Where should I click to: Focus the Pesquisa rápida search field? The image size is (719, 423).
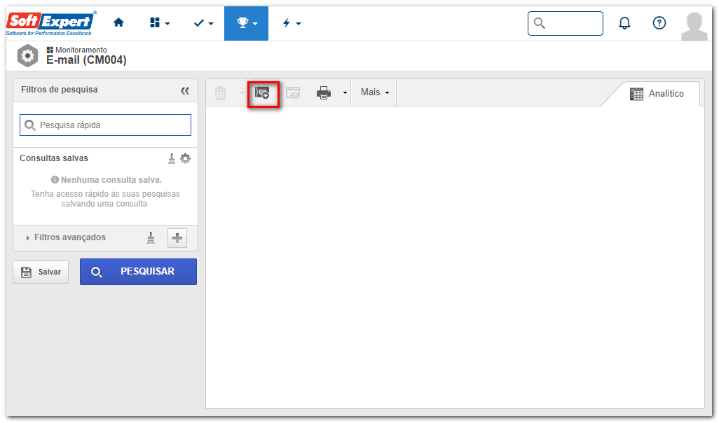click(105, 125)
